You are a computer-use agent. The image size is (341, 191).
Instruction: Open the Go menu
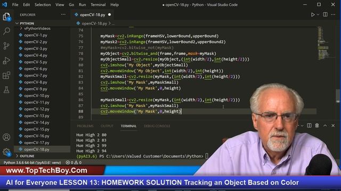pyautogui.click(x=71, y=5)
